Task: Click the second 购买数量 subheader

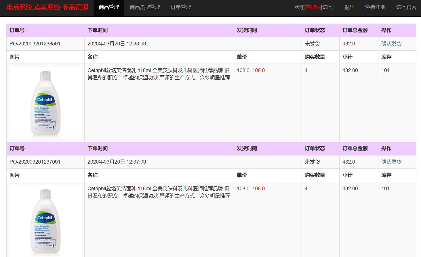Action: (x=315, y=175)
